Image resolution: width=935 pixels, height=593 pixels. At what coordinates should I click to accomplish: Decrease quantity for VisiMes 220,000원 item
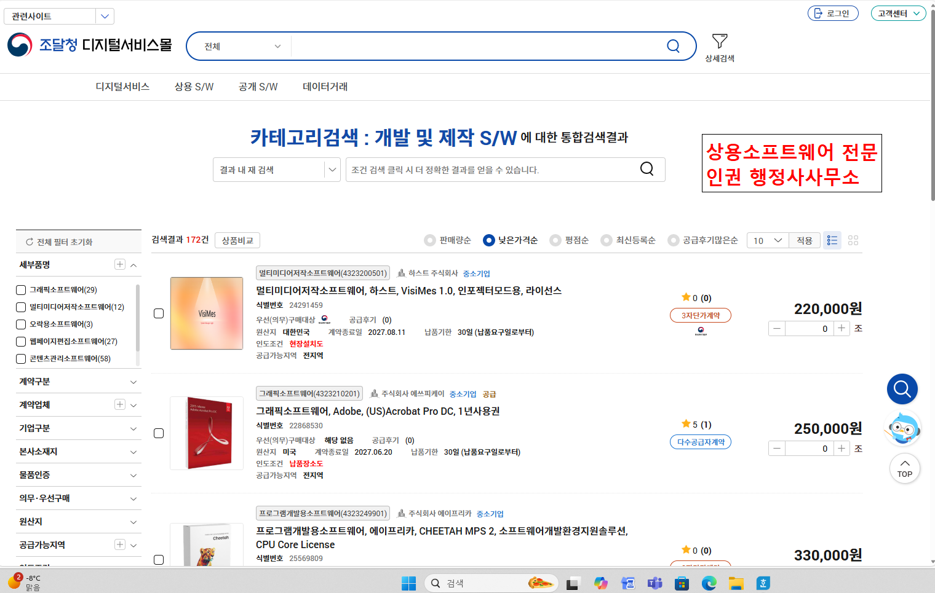pos(777,328)
